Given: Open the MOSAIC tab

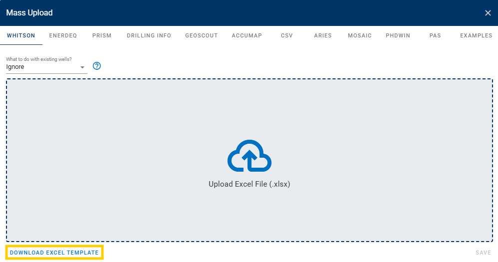Looking at the screenshot, I should [360, 35].
